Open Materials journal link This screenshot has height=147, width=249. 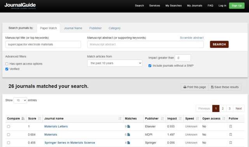[51, 135]
